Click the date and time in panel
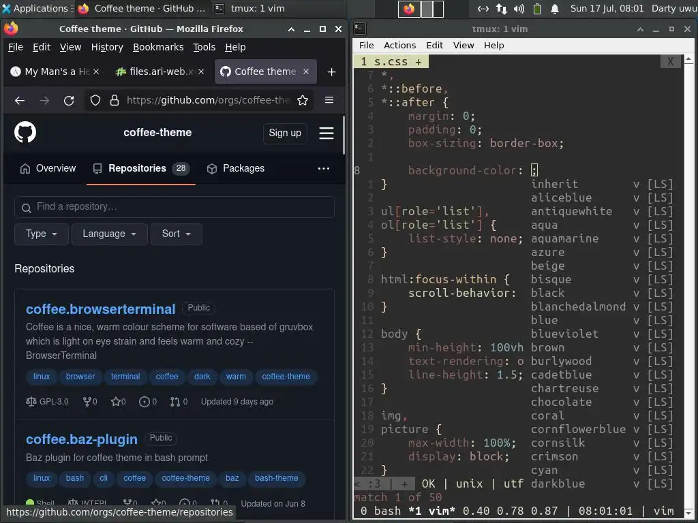The width and height of the screenshot is (698, 523). tap(607, 8)
